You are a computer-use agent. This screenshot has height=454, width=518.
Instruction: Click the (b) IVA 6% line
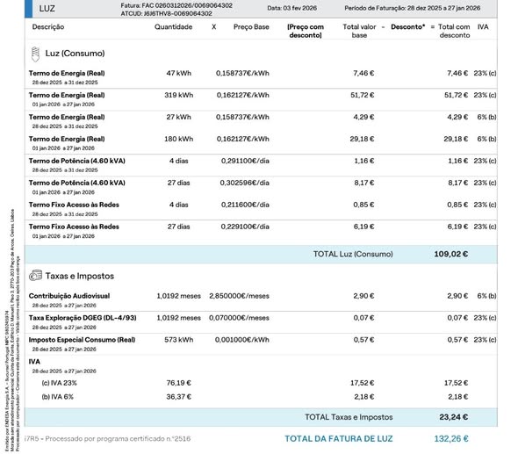click(x=261, y=397)
